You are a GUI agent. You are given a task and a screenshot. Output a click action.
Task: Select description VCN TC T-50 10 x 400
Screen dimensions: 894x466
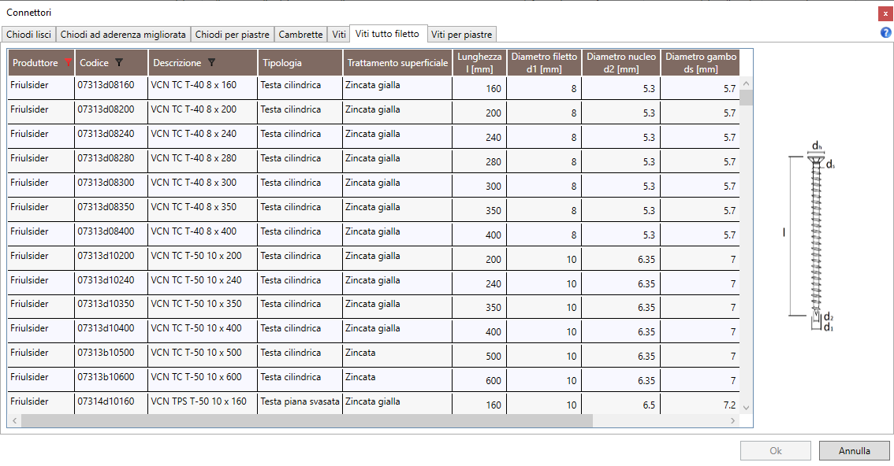203,331
